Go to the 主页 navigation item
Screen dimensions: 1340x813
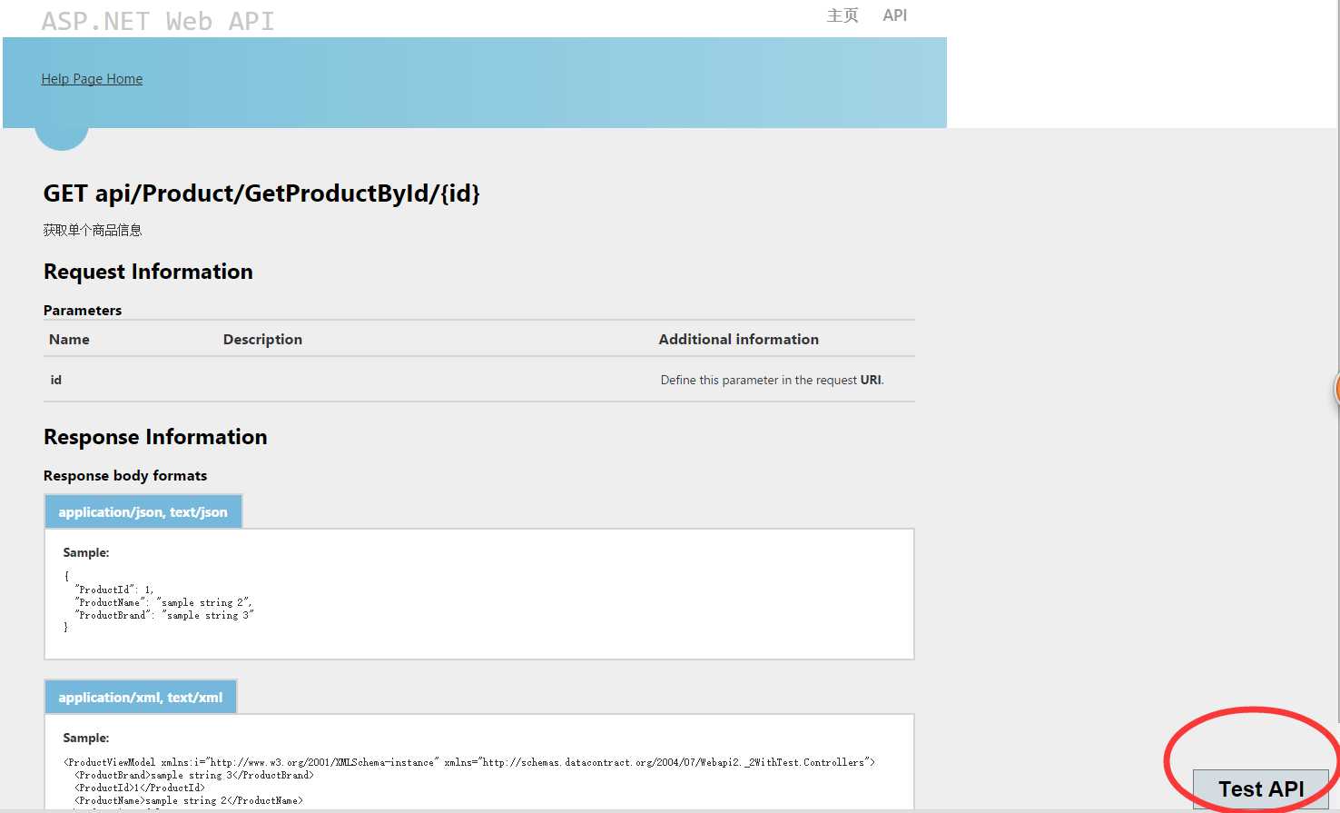tap(842, 15)
